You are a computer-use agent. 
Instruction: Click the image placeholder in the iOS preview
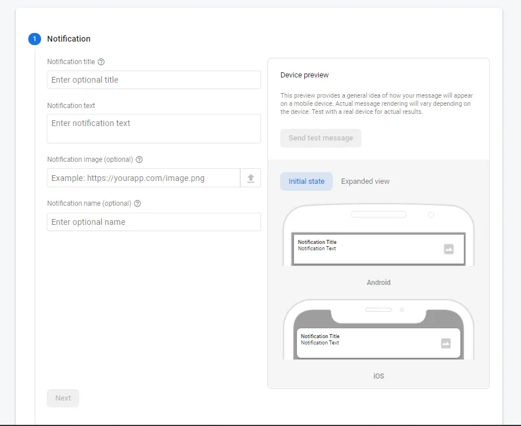[x=446, y=342]
